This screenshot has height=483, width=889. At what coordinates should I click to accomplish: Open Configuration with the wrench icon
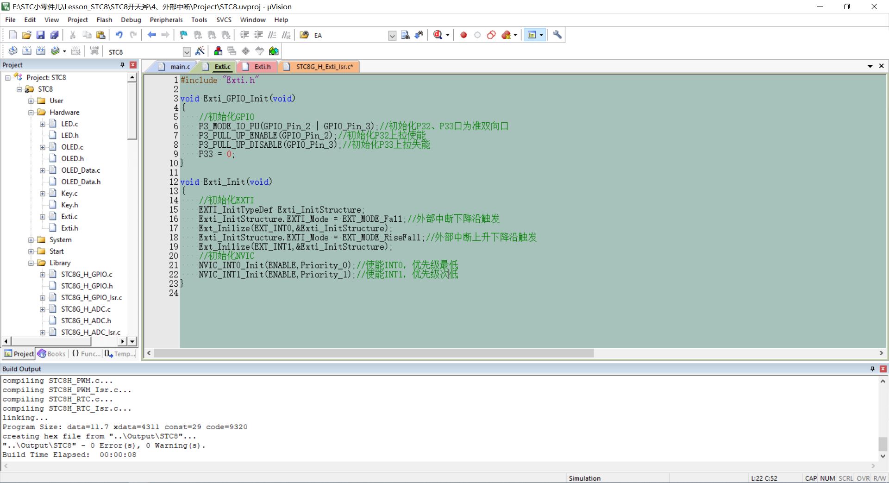(x=557, y=35)
